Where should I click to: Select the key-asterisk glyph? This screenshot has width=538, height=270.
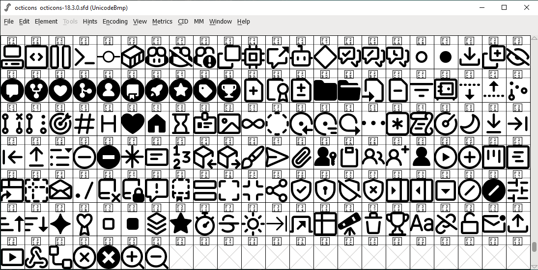tap(397, 124)
